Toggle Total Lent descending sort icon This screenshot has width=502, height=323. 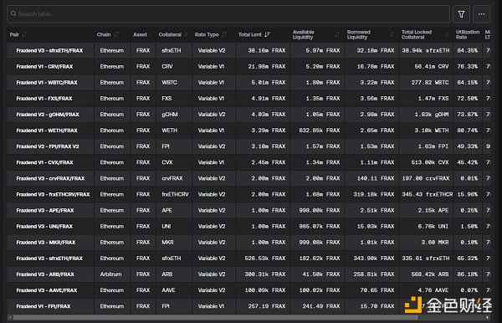click(x=267, y=34)
